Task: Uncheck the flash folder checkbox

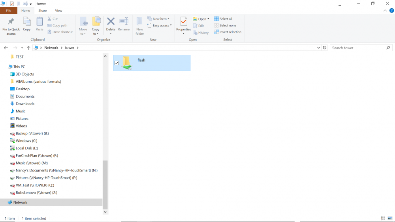Action: 117,63
